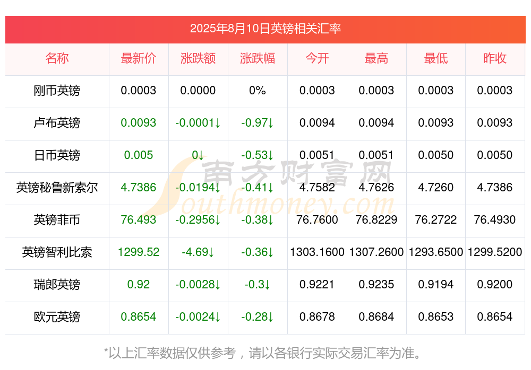Viewport: 531px width, 370px height.
Task: Click the 英镑秘鲁新索尔 row name
Action: point(57,187)
